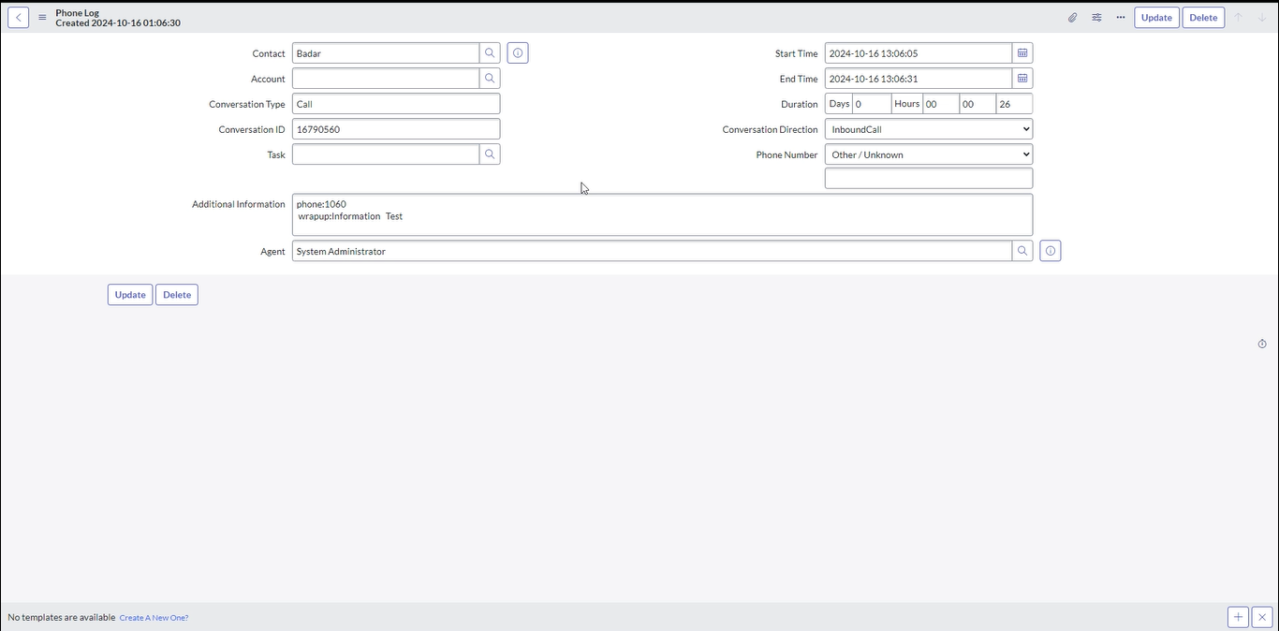This screenshot has width=1279, height=631.
Task: Open Start Time calendar picker
Action: pos(1022,53)
